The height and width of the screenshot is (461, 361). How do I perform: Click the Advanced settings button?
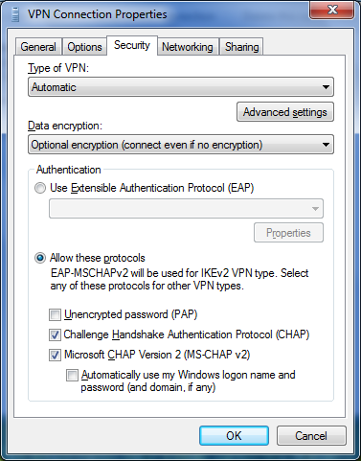point(285,112)
